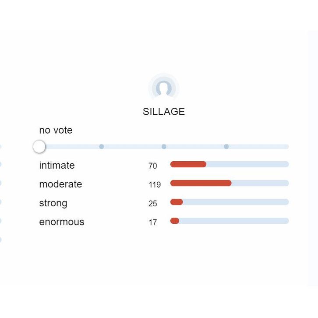Image resolution: width=318 pixels, height=318 pixels.
Task: Select the first dot stop on vote slider
Action: (x=102, y=147)
